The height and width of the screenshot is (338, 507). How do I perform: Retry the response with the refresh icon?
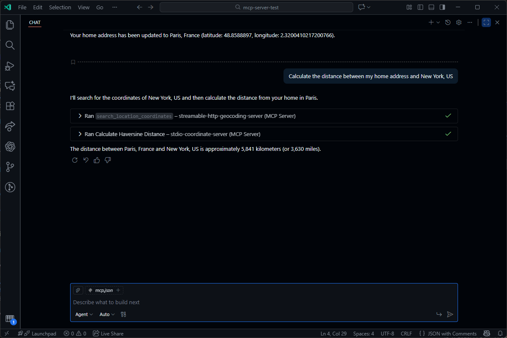click(75, 160)
